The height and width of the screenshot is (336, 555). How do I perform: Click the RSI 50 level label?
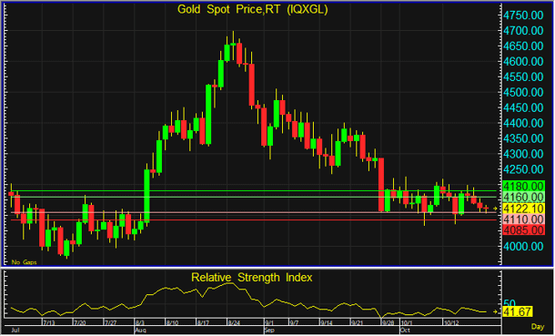(x=509, y=303)
